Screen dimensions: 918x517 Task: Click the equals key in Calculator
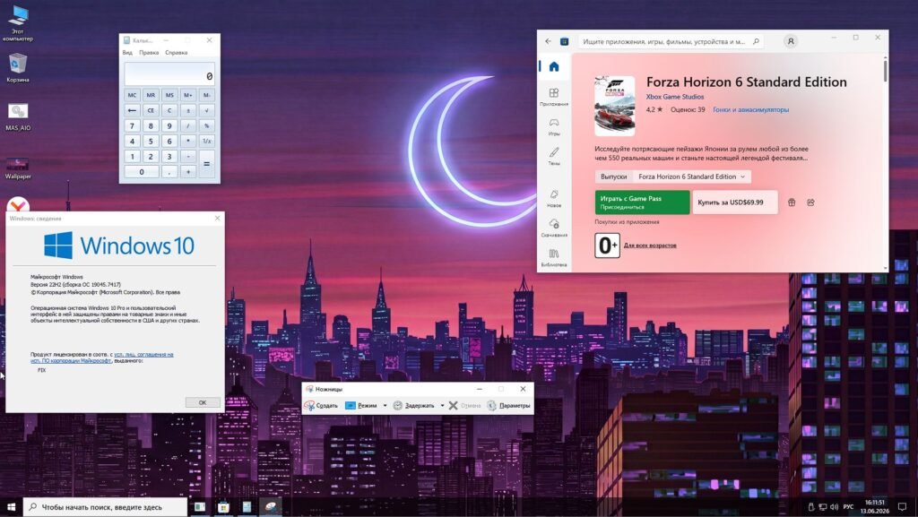(207, 164)
